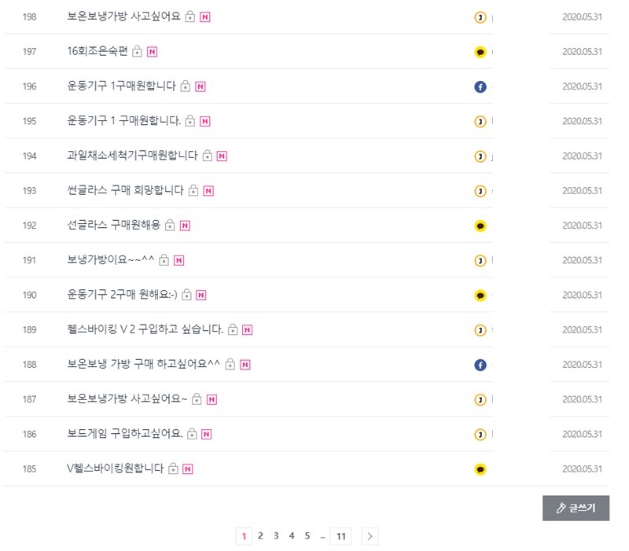Go to page 2
The image size is (629, 551).
(x=260, y=536)
